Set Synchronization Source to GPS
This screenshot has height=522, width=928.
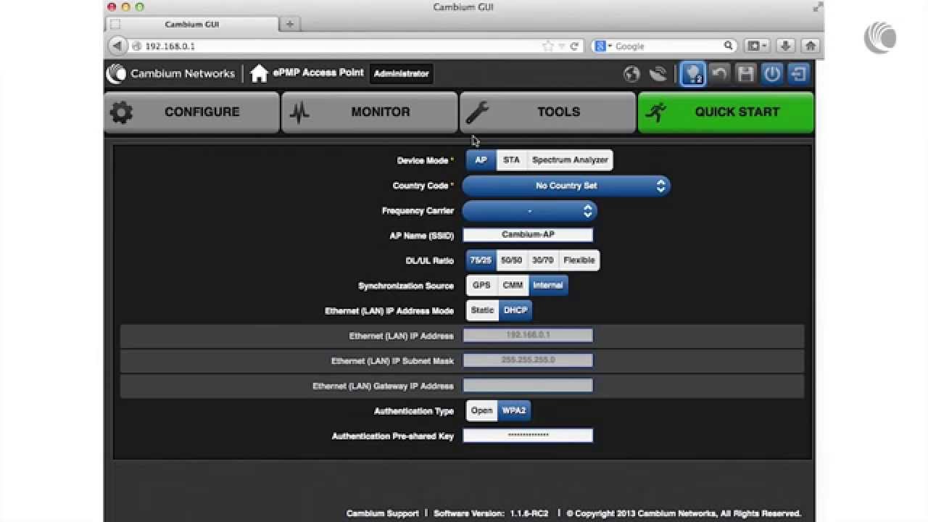[481, 286]
